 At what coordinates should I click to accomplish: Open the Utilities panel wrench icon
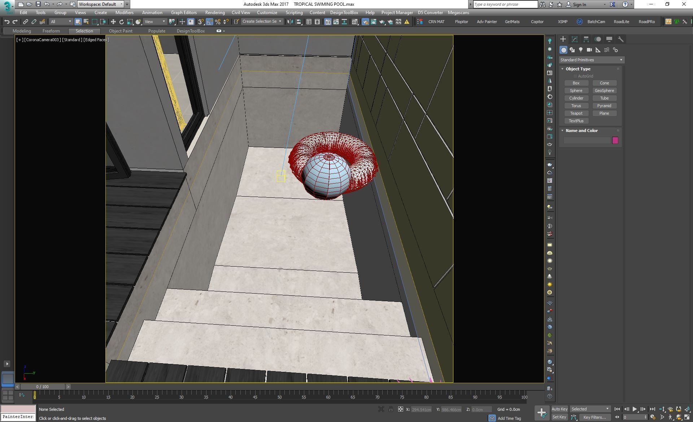(x=621, y=39)
